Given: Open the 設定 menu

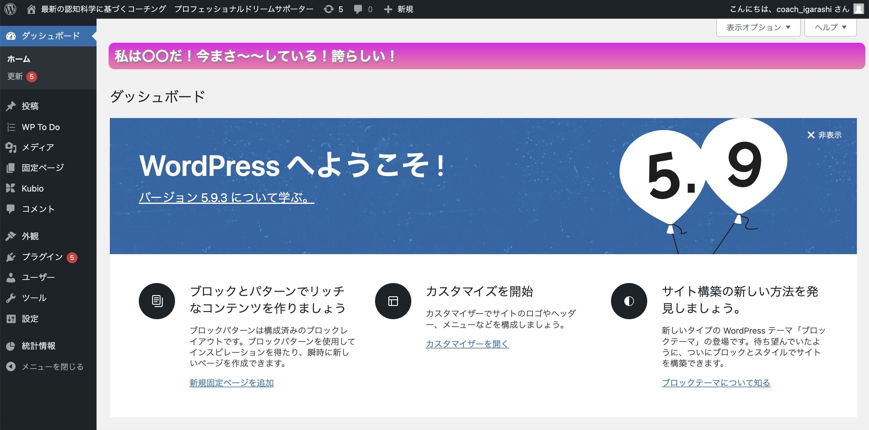Looking at the screenshot, I should tap(48, 319).
